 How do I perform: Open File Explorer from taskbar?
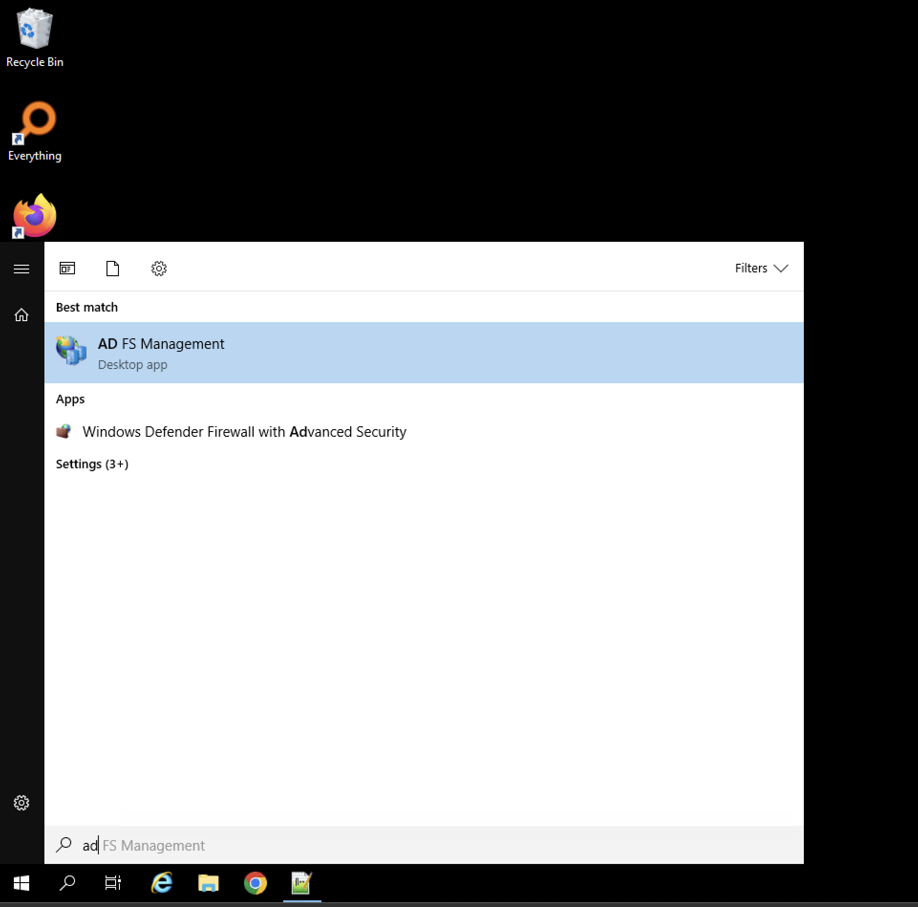[208, 883]
